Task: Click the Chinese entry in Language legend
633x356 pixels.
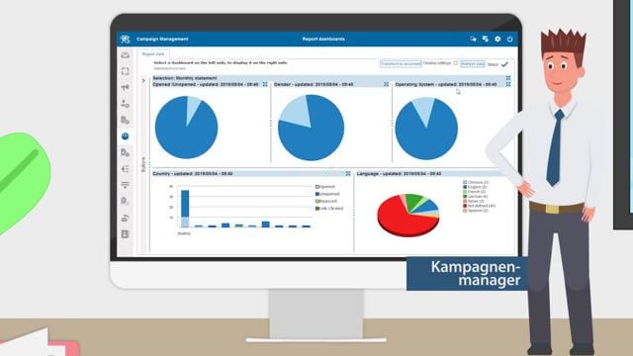Action: tap(476, 182)
